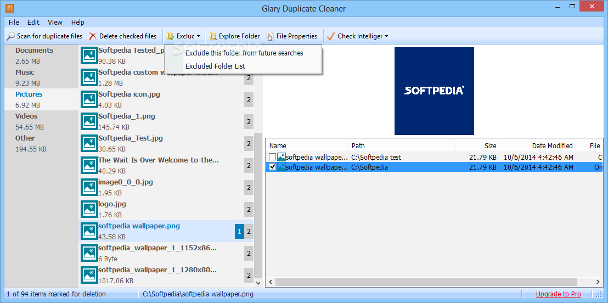The height and width of the screenshot is (303, 608).
Task: Click image icon of Softpedia_Test.jpg
Action: tap(89, 143)
